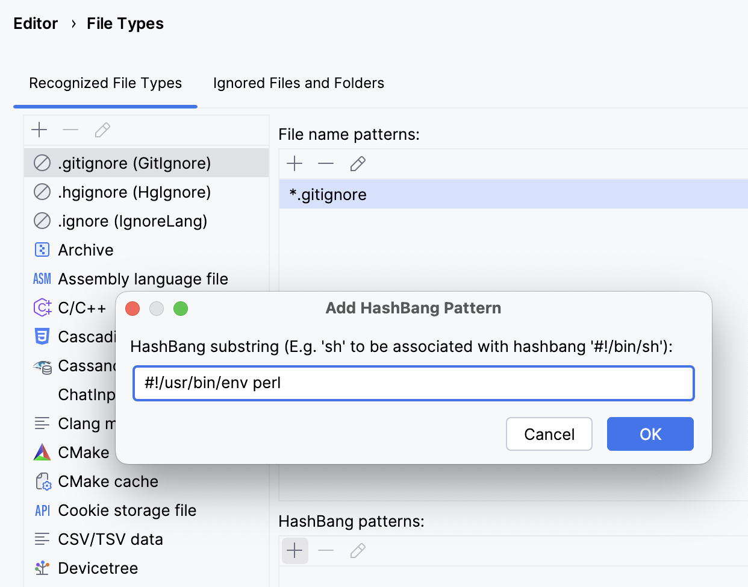748x587 pixels.
Task: Cancel the Add HashBang Pattern dialog
Action: (549, 434)
